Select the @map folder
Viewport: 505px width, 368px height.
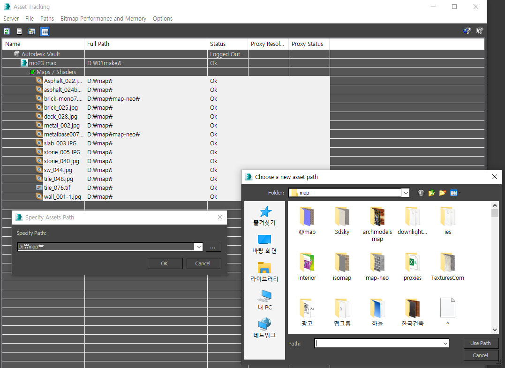[307, 221]
